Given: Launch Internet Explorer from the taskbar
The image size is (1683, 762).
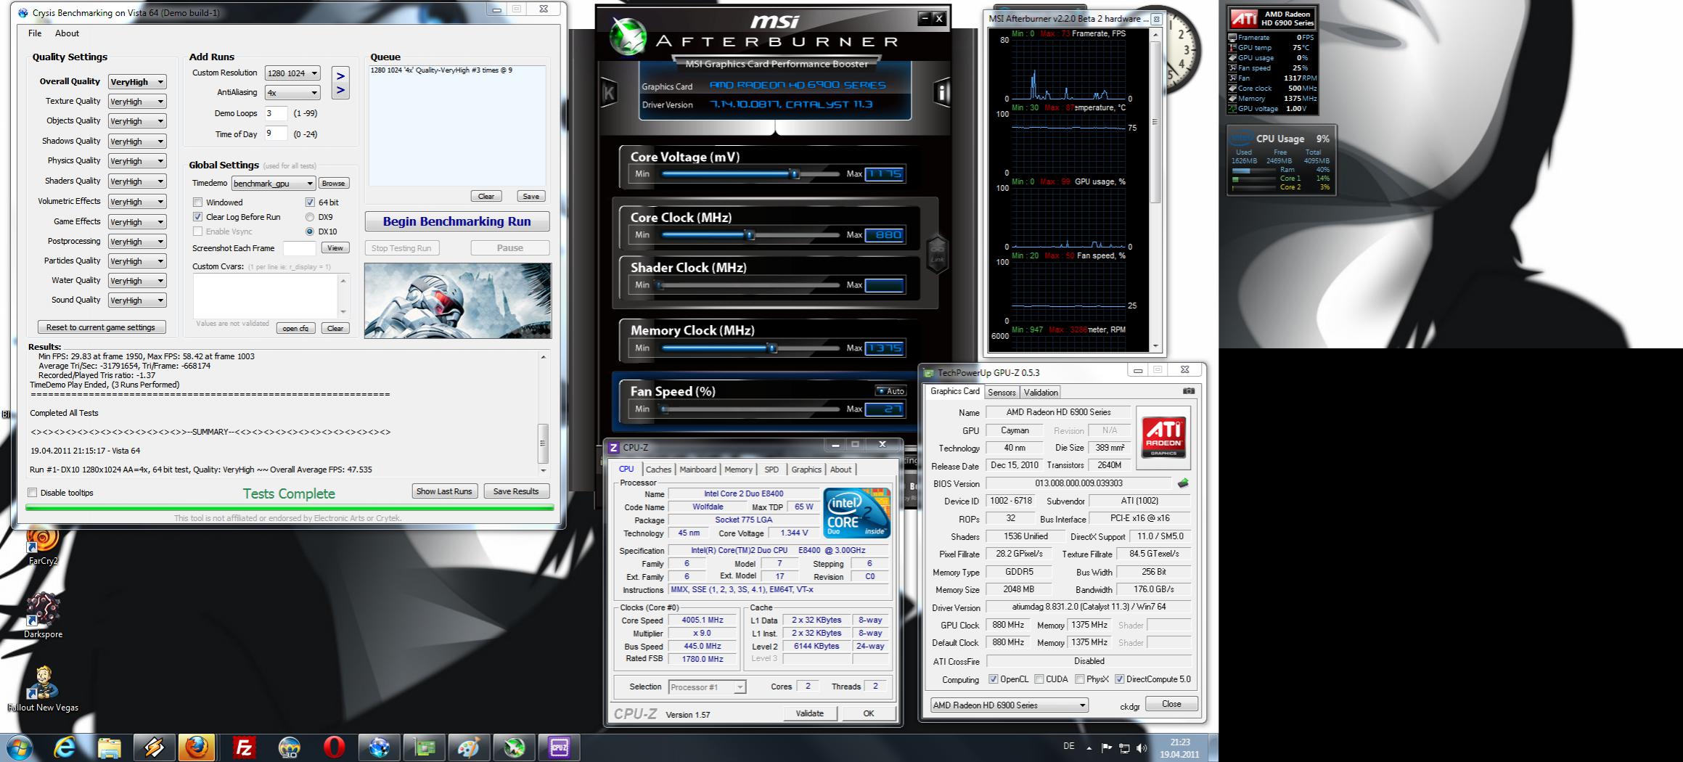Looking at the screenshot, I should click(65, 747).
